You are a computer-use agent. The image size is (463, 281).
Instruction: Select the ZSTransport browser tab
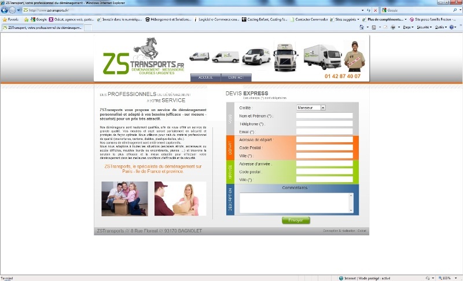pyautogui.click(x=42, y=27)
